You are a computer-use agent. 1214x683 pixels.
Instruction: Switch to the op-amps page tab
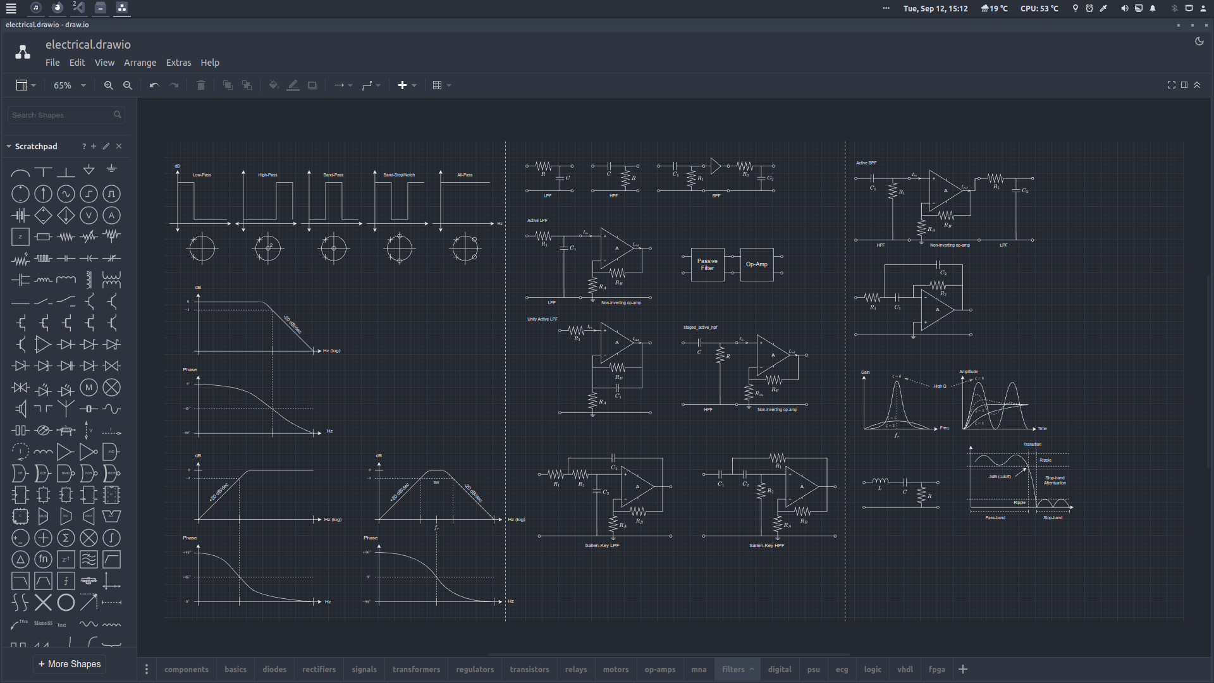(660, 669)
